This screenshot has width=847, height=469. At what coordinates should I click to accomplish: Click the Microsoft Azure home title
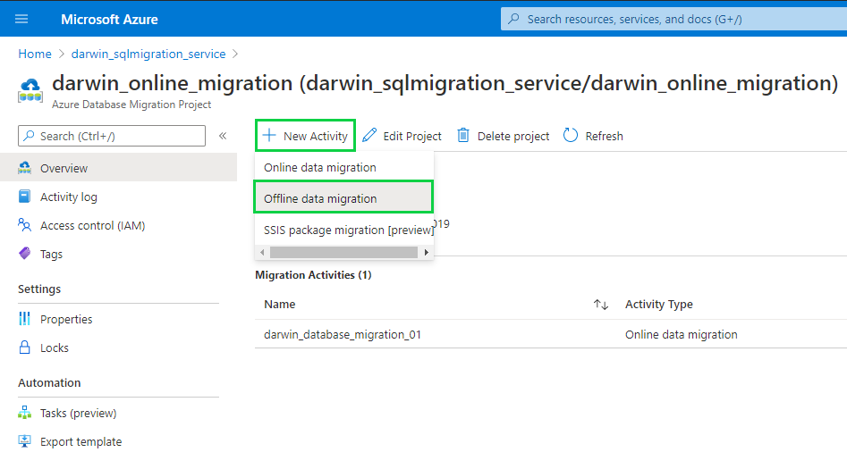point(109,20)
